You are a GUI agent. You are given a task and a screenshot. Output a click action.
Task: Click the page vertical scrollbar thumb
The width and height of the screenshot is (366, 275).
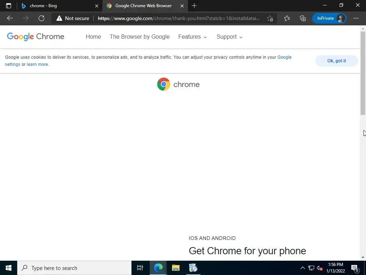363,73
